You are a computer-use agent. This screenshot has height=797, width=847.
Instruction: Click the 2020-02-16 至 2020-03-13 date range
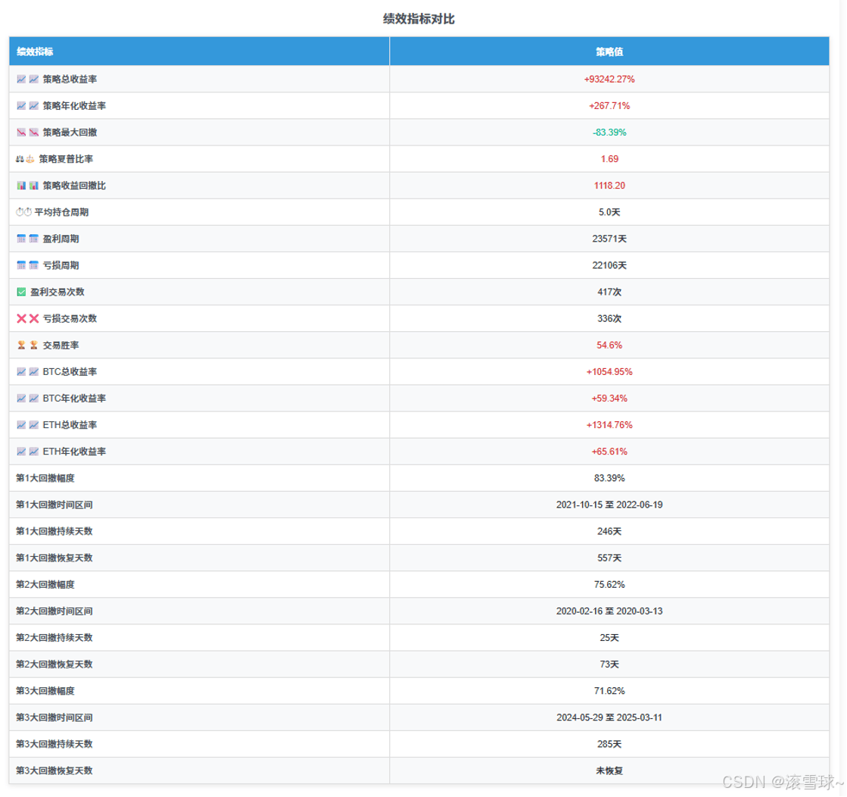pos(609,611)
